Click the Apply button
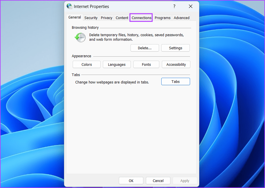The height and width of the screenshot is (188, 265). tap(185, 181)
